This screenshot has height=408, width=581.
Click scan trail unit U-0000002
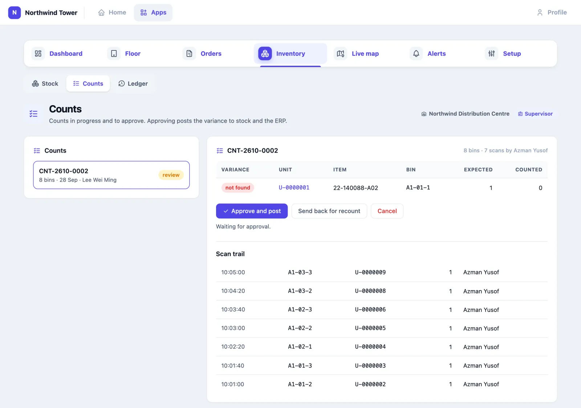point(370,384)
